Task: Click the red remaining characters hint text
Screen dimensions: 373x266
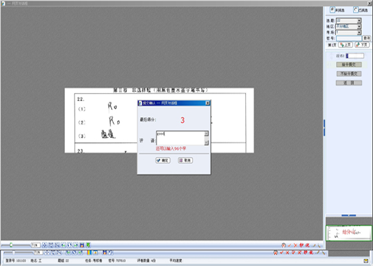Action: click(171, 149)
